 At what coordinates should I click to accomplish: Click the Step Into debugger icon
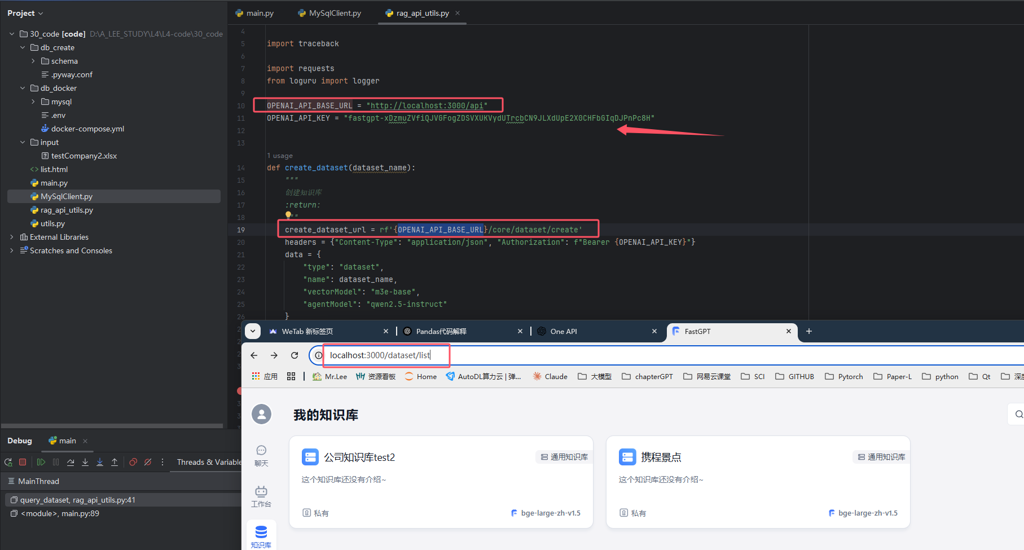[x=85, y=462]
